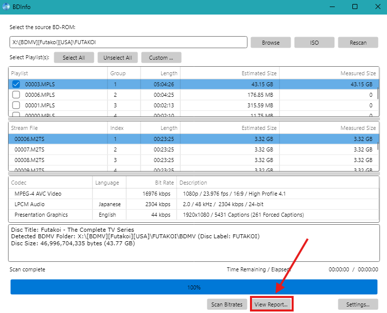Click the ISO button

[314, 43]
